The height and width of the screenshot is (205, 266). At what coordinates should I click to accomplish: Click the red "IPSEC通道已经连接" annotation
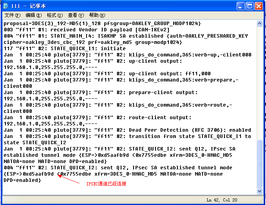106,184
